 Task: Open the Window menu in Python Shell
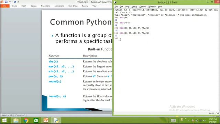(x=152, y=7)
